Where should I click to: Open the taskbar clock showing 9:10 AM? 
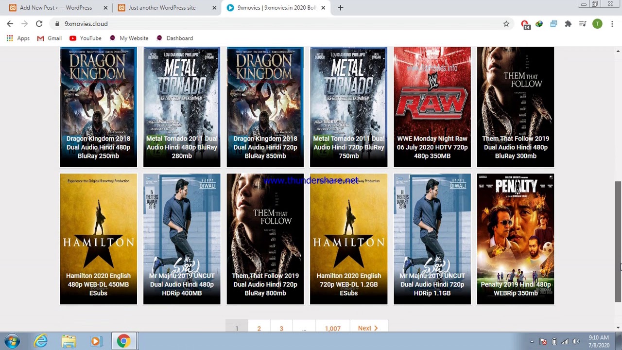pyautogui.click(x=599, y=341)
